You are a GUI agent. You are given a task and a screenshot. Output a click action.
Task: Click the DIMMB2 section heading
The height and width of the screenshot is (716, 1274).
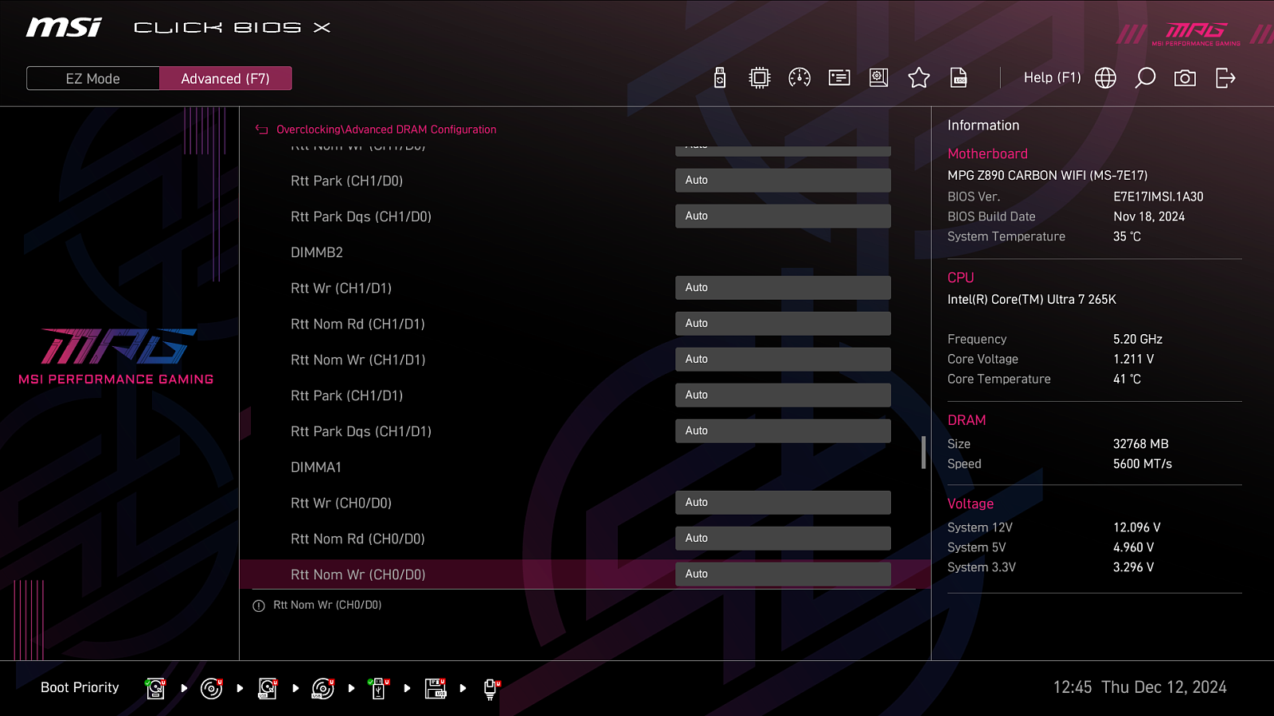[317, 252]
